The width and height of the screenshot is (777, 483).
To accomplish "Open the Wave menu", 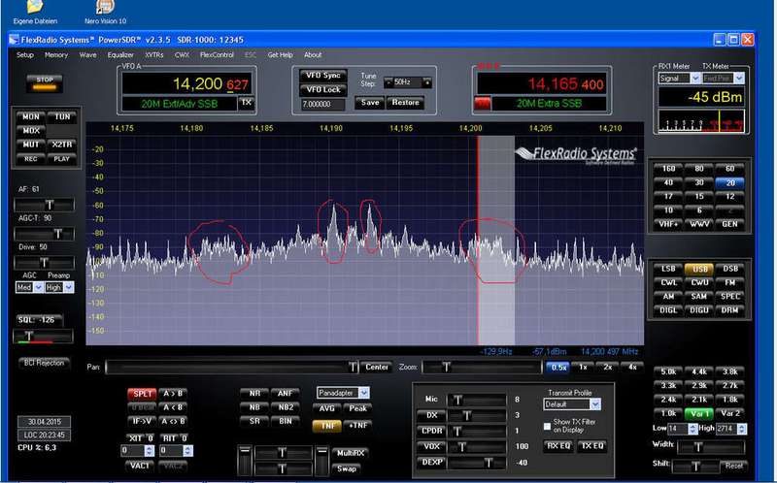I will pyautogui.click(x=87, y=55).
